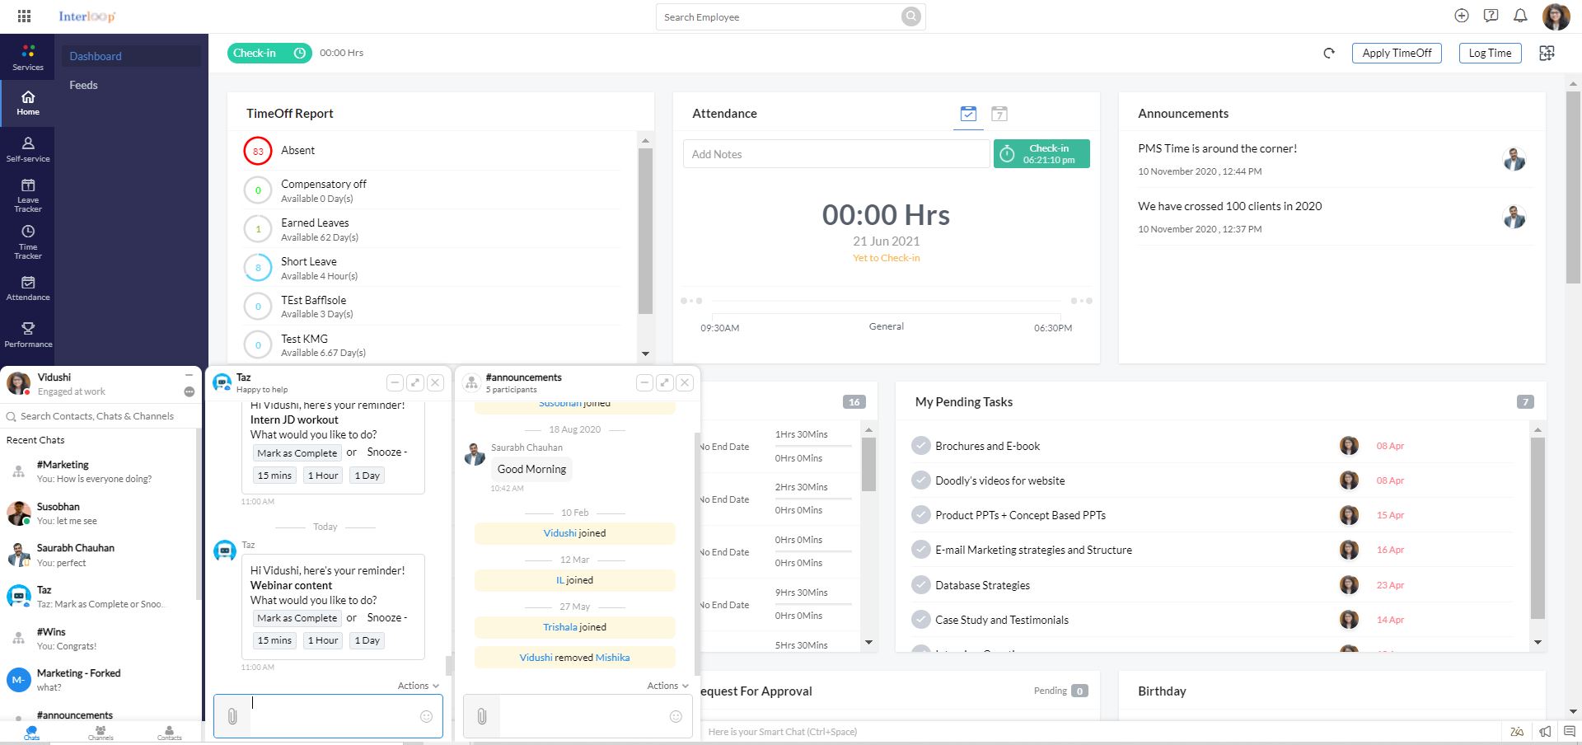The width and height of the screenshot is (1582, 745).
Task: Click the refresh icon near Apply TimeOff
Action: 1328,54
